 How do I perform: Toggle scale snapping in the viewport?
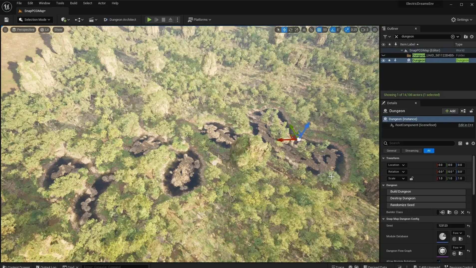pyautogui.click(x=347, y=30)
